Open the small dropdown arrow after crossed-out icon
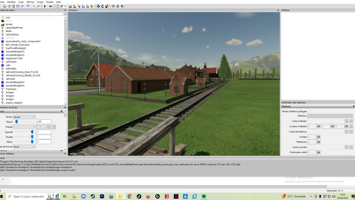 65,6
